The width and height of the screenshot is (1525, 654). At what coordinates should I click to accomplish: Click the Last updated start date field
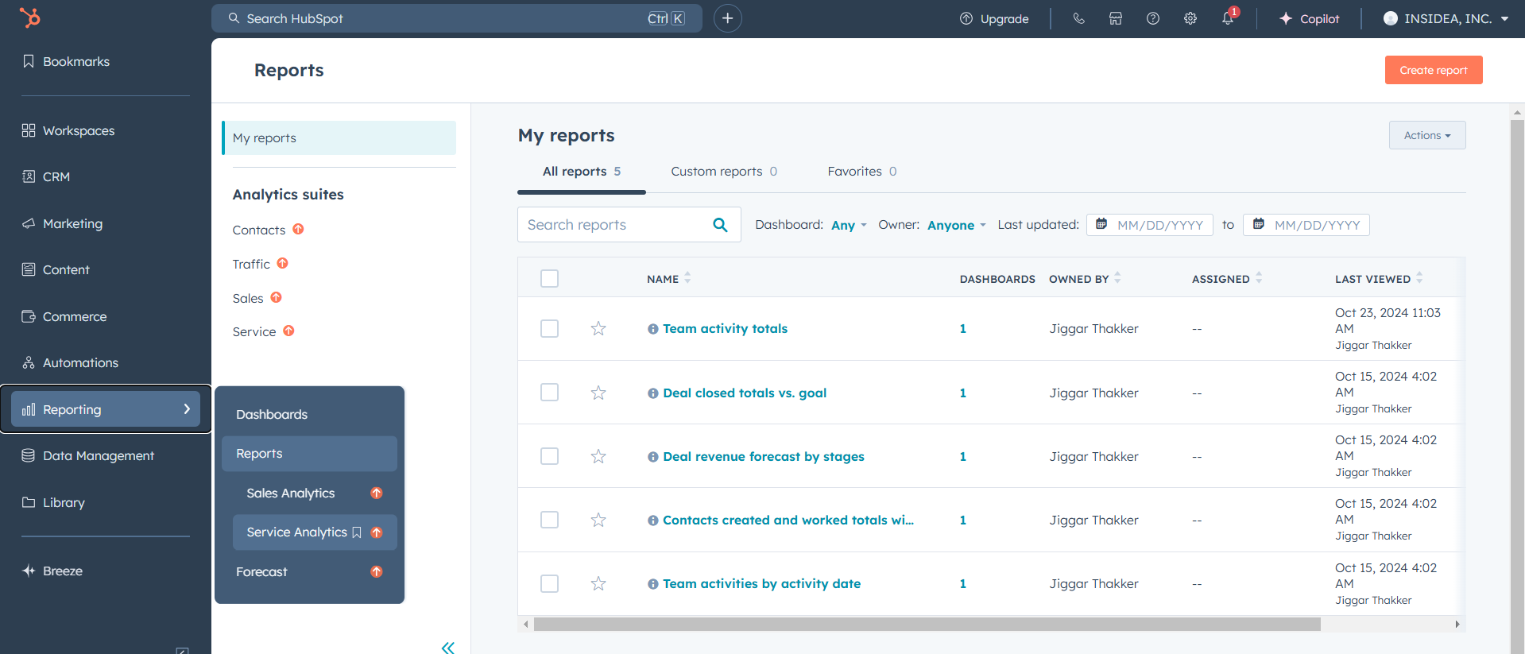coord(1150,225)
